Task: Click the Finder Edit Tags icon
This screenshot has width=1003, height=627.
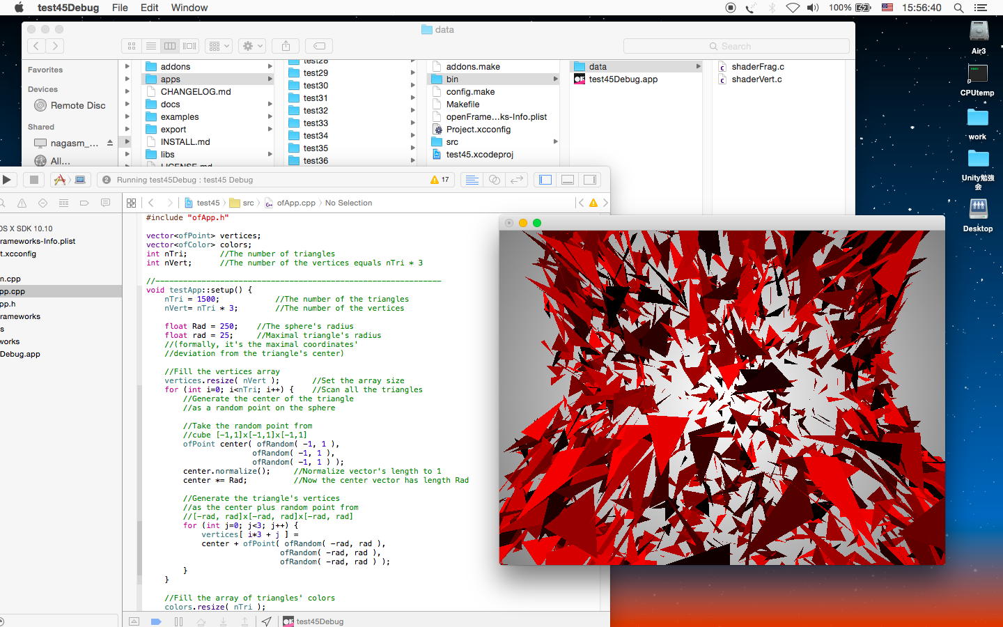Action: click(319, 46)
